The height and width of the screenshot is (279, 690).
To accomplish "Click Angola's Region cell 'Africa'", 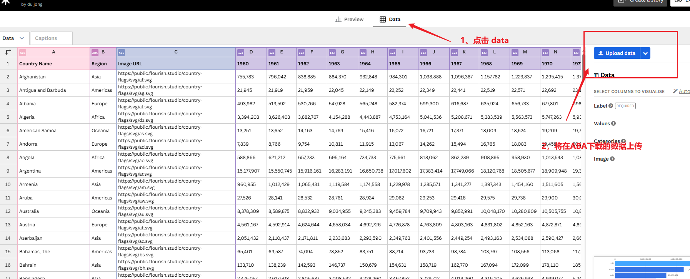I will click(x=103, y=157).
